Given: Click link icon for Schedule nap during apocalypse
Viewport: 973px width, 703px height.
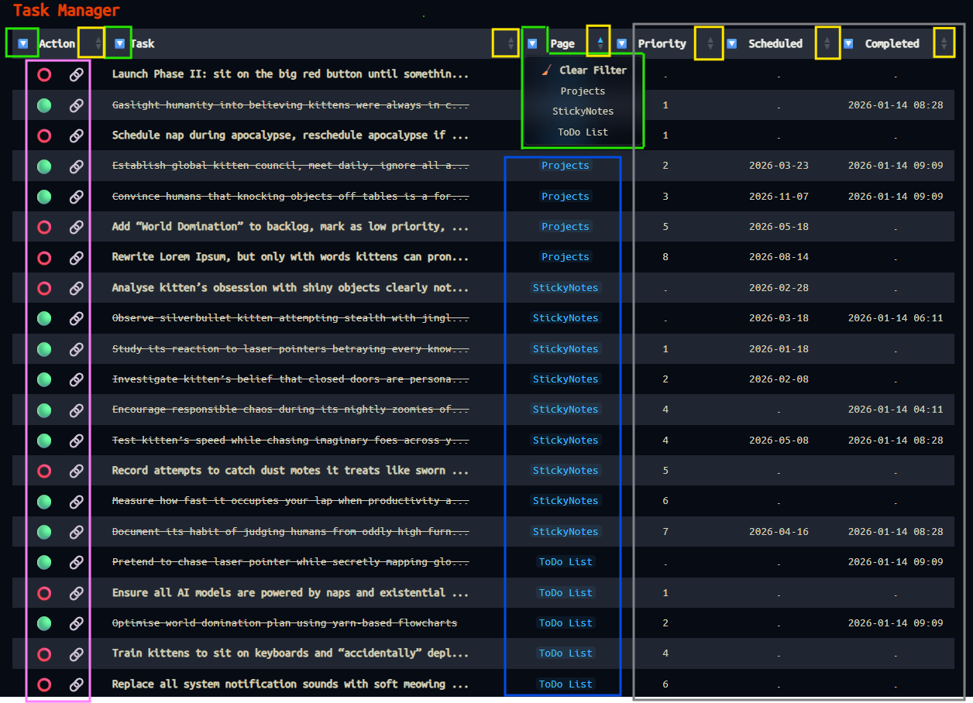Looking at the screenshot, I should click(76, 135).
